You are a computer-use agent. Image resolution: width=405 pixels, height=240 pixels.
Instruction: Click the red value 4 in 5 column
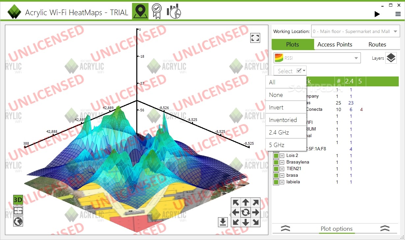(361, 109)
